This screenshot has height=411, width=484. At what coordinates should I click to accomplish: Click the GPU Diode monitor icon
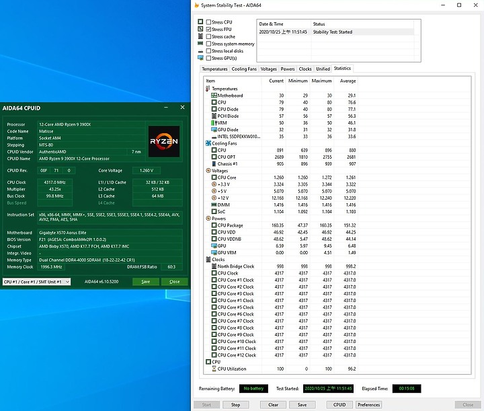tap(214, 130)
